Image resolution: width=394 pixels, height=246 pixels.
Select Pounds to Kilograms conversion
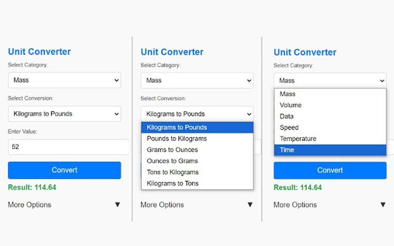coord(176,138)
